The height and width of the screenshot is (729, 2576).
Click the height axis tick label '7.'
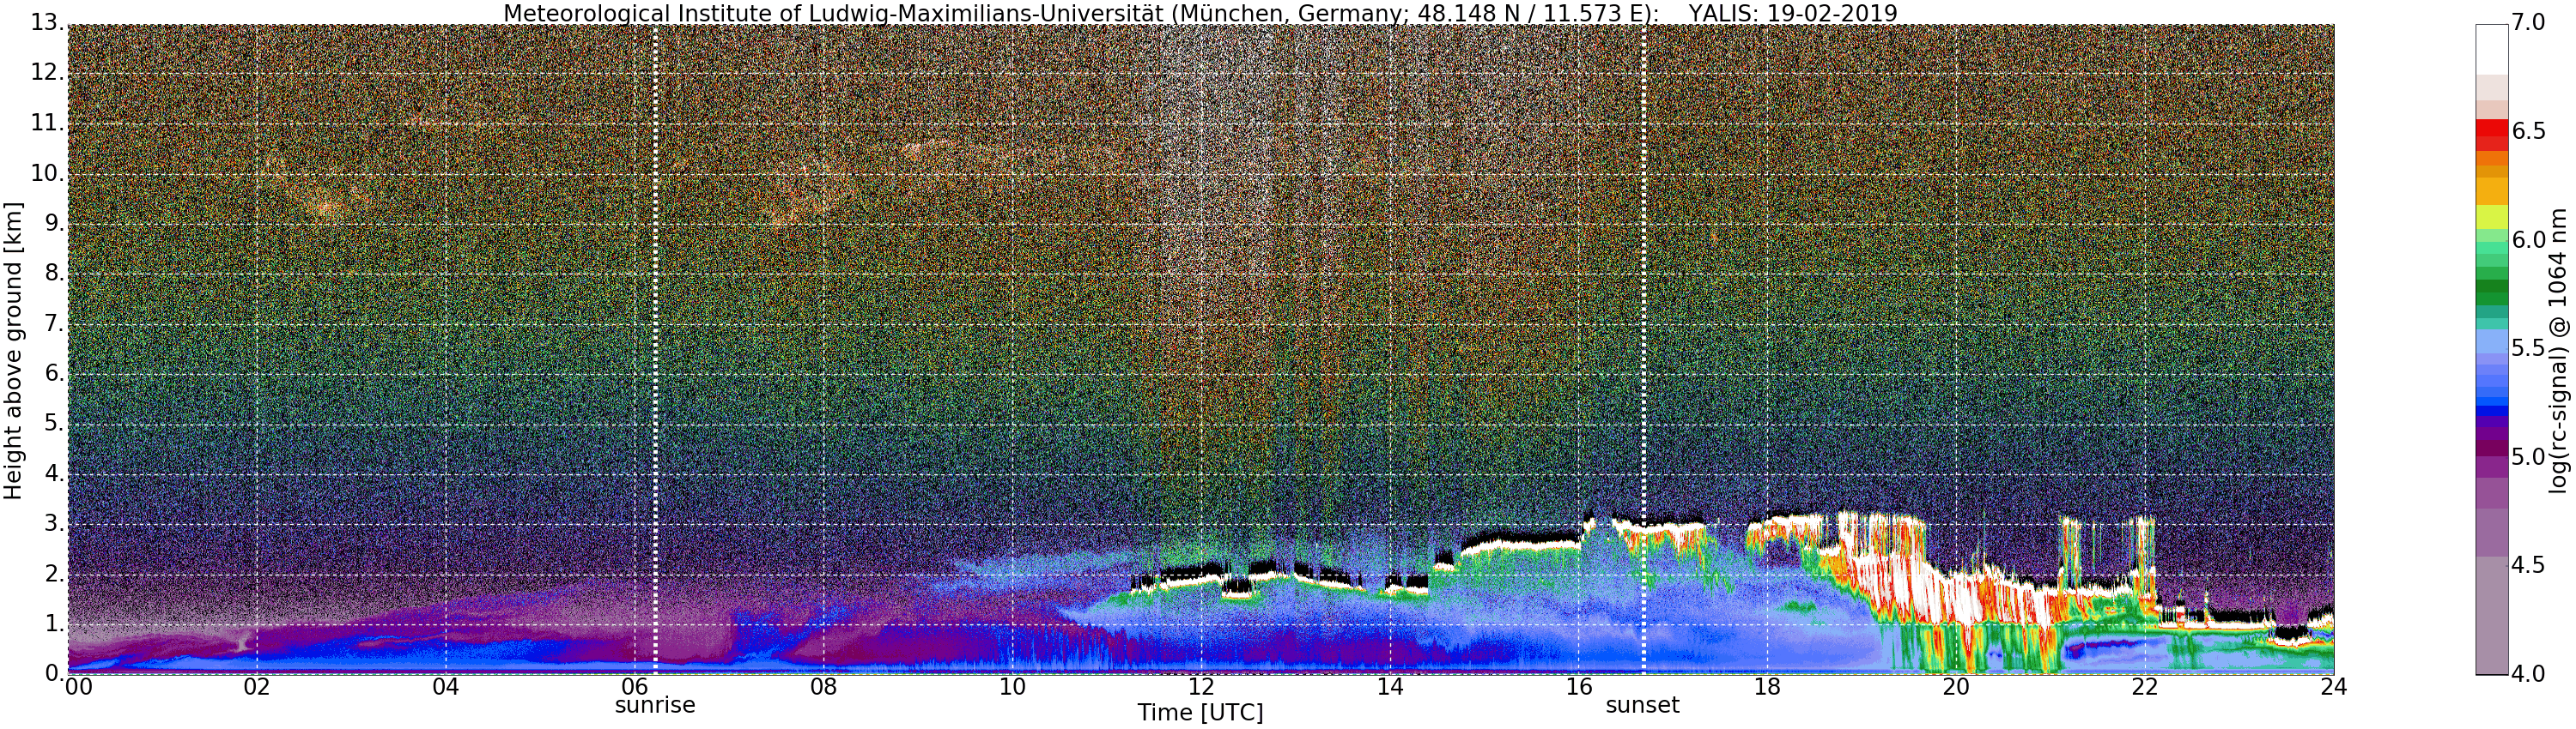[x=54, y=323]
